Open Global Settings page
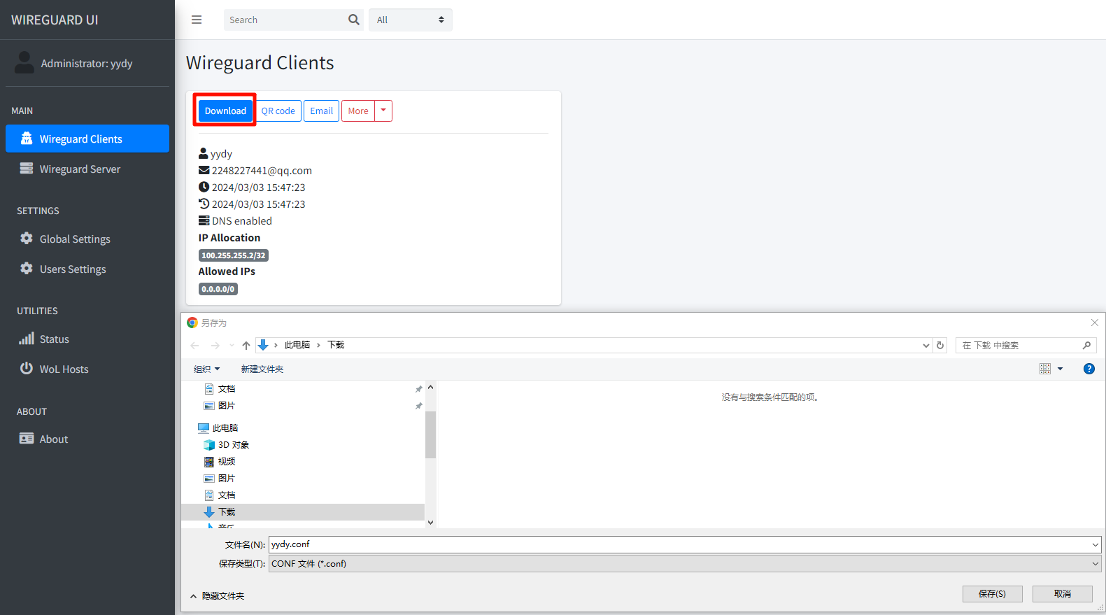This screenshot has height=615, width=1106. coord(87,239)
